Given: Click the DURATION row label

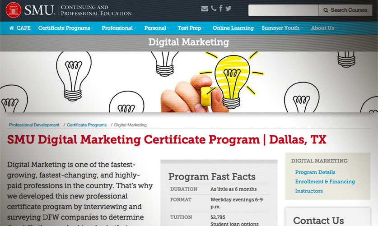Looking at the screenshot, I should (184, 189).
